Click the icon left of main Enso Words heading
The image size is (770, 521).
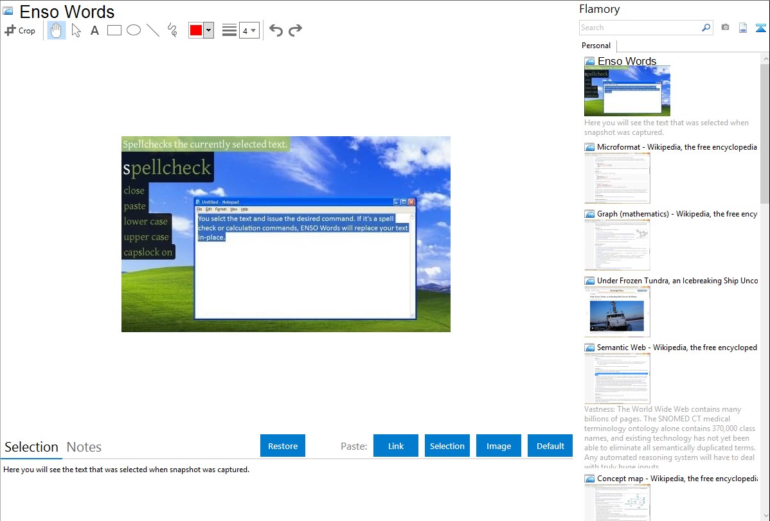click(x=8, y=12)
